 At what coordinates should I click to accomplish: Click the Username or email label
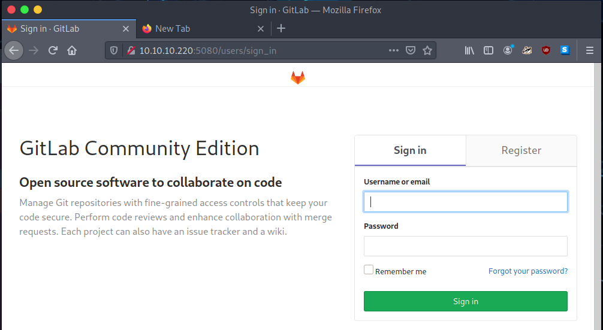[x=397, y=181]
